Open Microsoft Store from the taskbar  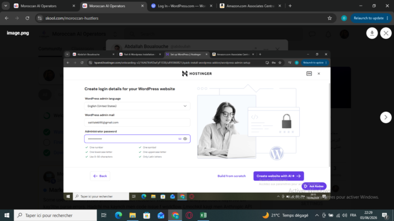point(147,215)
